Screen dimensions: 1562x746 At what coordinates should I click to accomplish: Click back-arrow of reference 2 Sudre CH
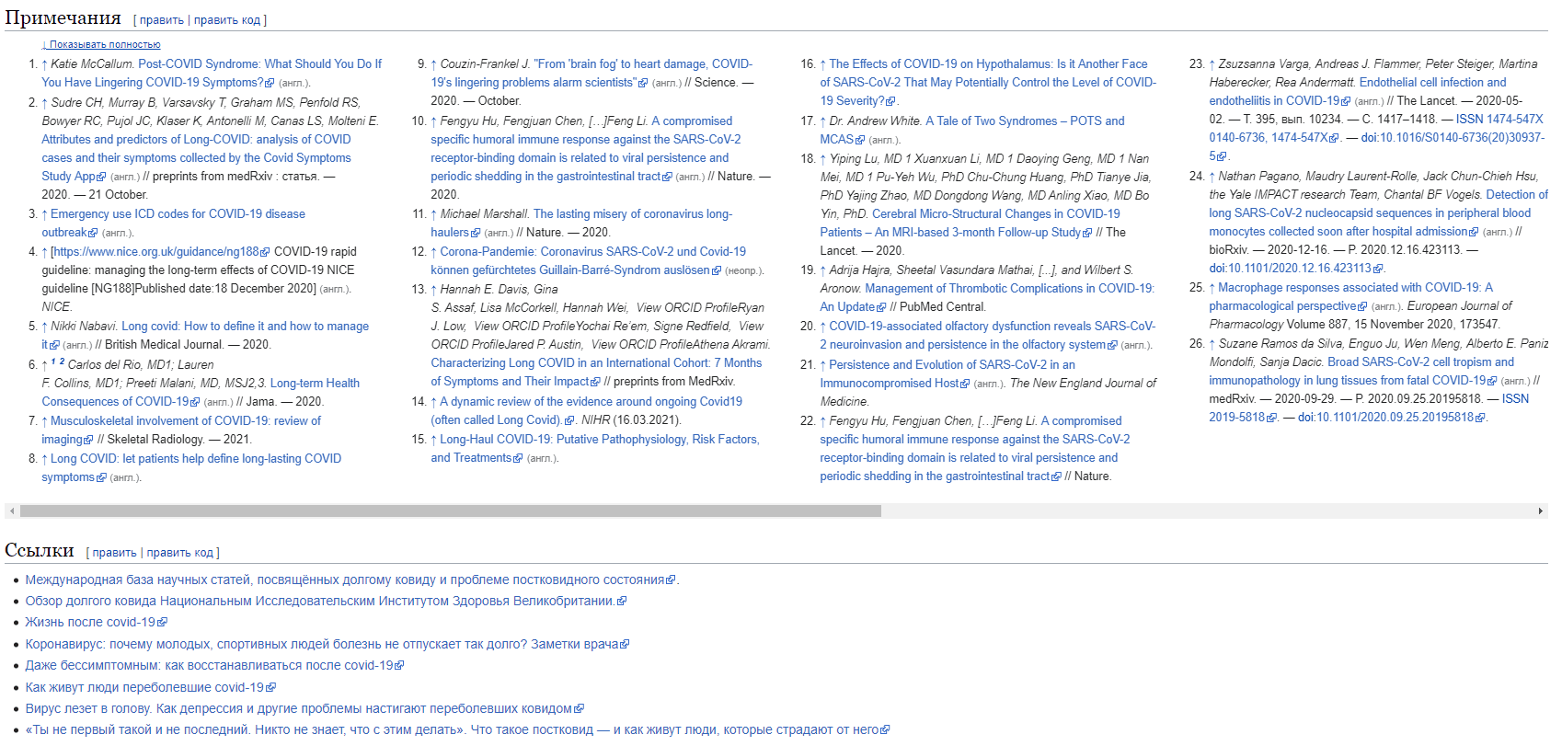(x=45, y=103)
